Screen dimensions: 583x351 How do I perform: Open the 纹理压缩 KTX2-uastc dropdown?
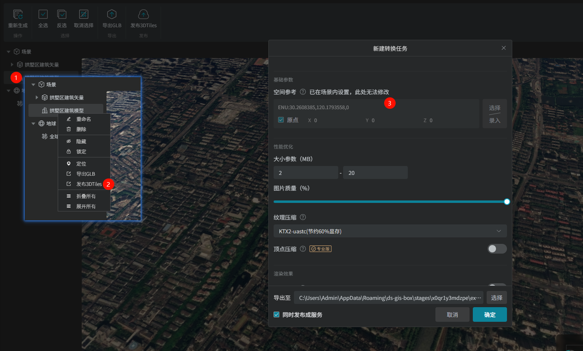click(x=390, y=231)
